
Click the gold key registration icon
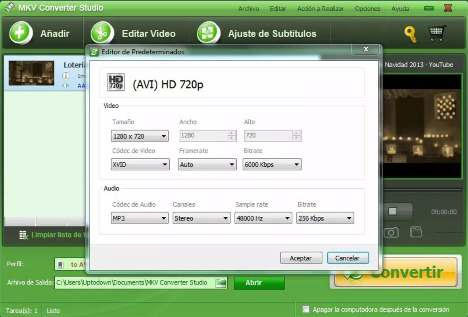point(410,34)
